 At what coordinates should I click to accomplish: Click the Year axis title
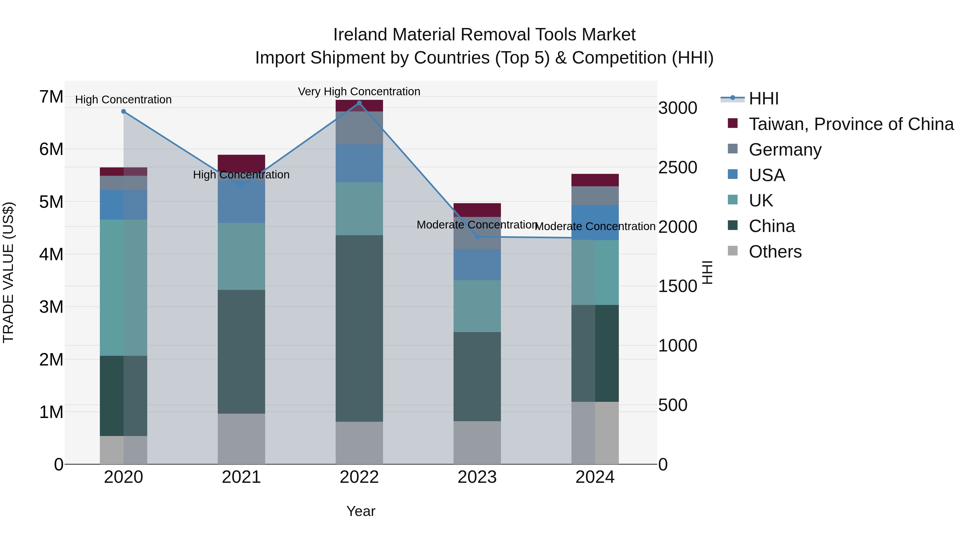coord(361,512)
